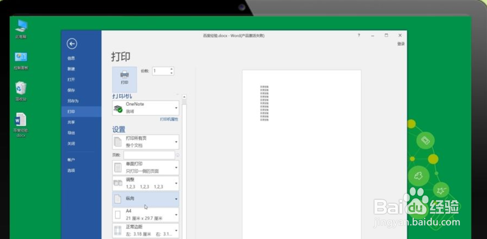Increase the copies count with up arrow

click(171, 69)
